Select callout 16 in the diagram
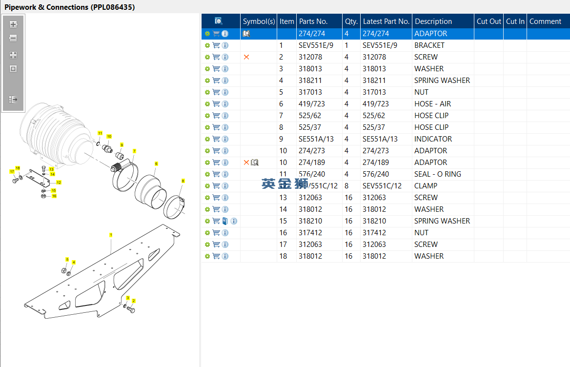 pos(54,196)
